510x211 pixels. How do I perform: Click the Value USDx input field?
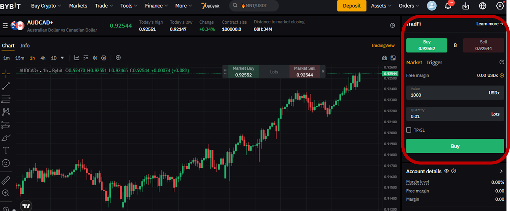(x=455, y=93)
